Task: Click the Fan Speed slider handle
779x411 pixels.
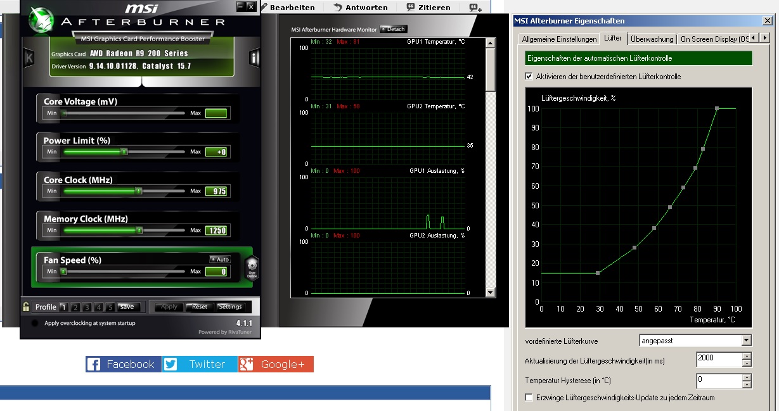Action: pos(63,272)
